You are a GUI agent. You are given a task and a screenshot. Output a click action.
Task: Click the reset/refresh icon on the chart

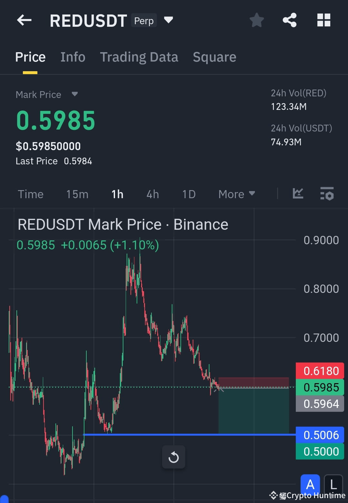[x=174, y=457]
